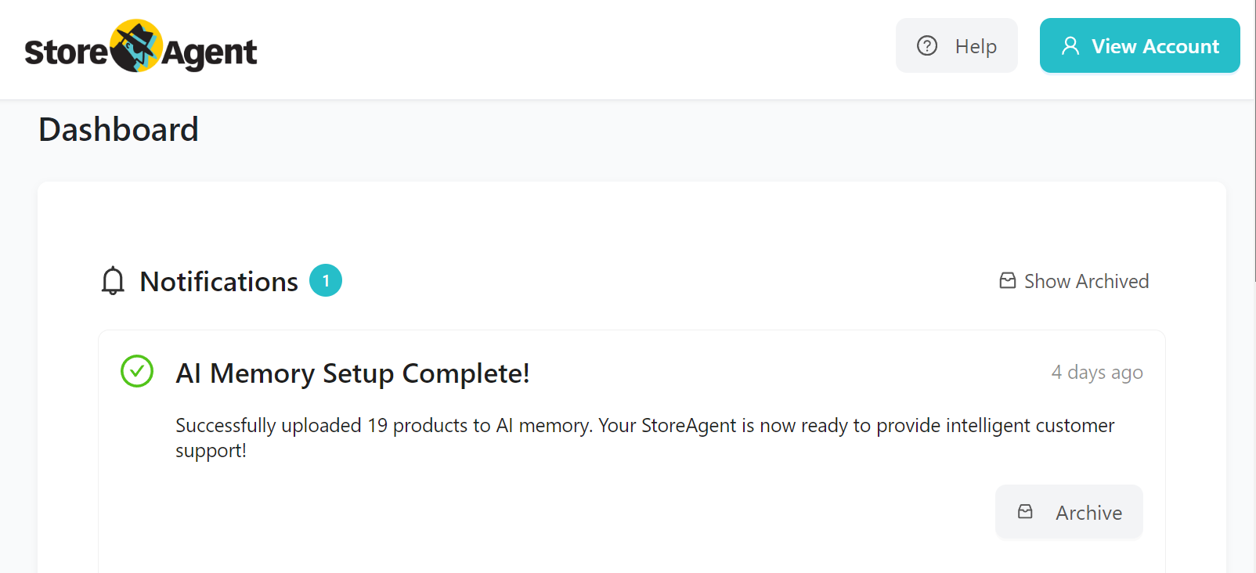Click the "Agent" word in the logo
Viewport: 1256px width, 573px height.
click(x=210, y=53)
